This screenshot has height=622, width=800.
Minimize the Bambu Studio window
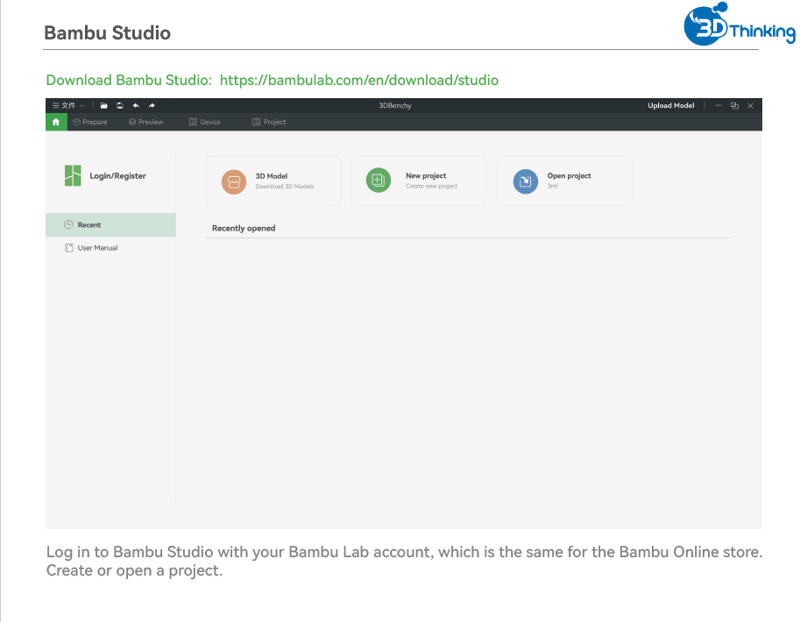(x=719, y=106)
